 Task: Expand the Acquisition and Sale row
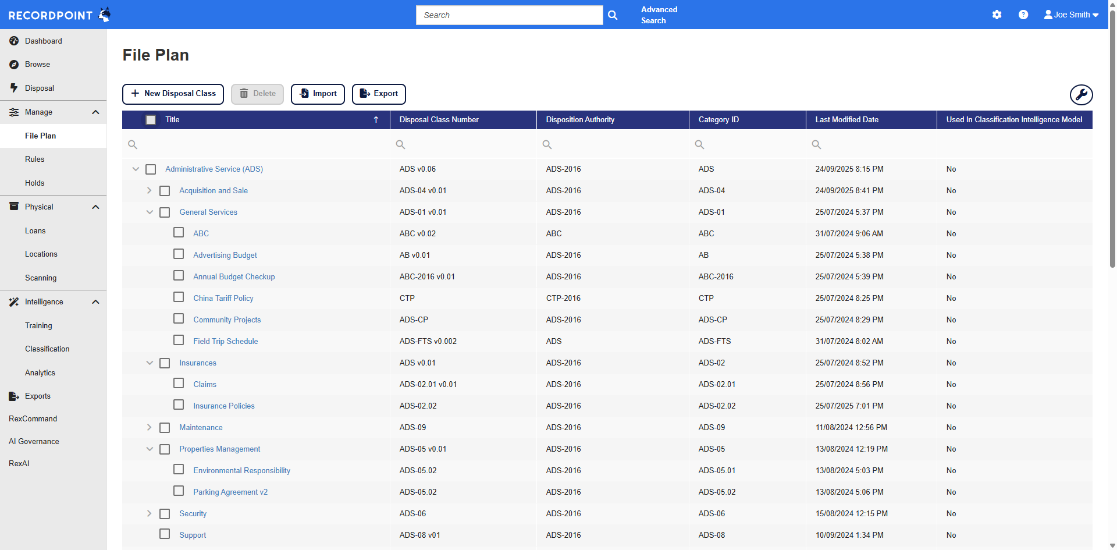pyautogui.click(x=149, y=191)
